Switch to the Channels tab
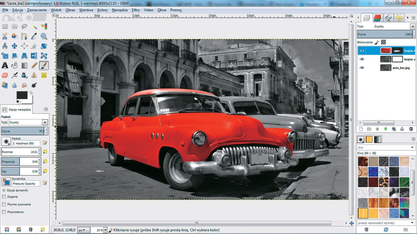417x234 pixels. point(377,18)
